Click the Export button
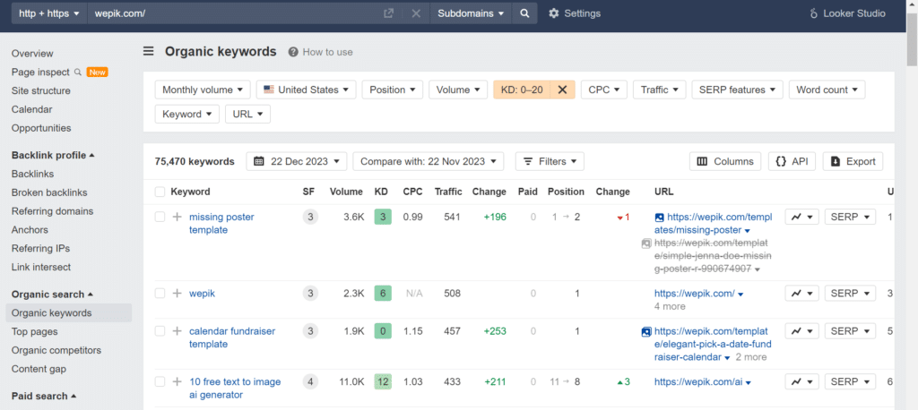 coord(853,161)
